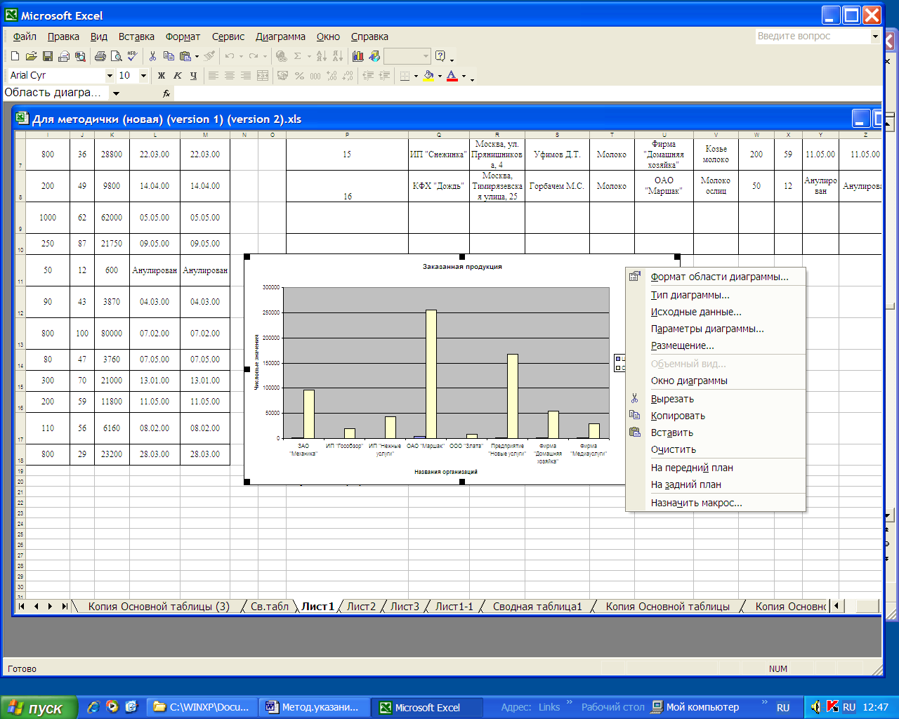Toggle Bold (Ж) formatting

162,75
